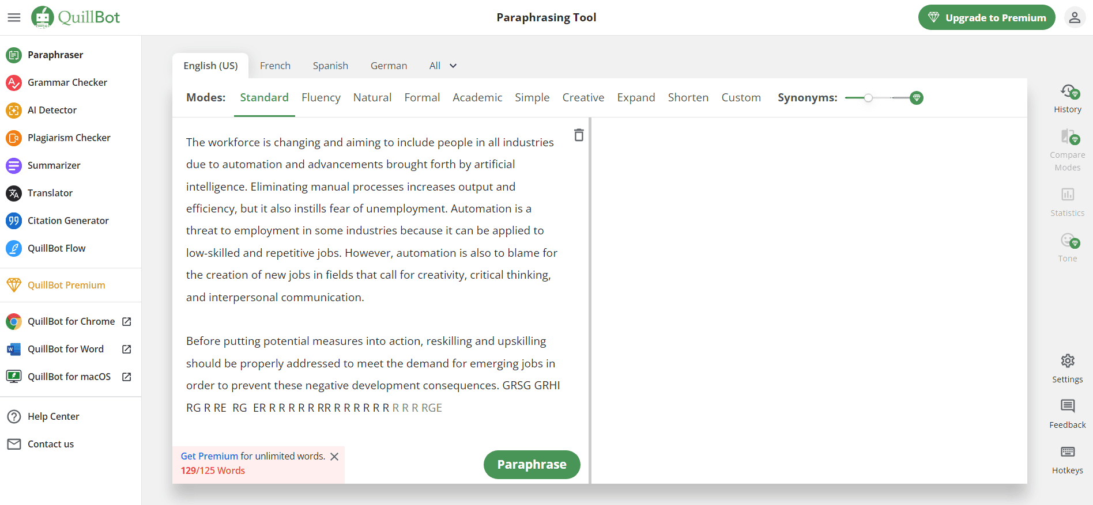The image size is (1093, 505).
Task: Click the trash icon to delete input text
Action: point(579,135)
